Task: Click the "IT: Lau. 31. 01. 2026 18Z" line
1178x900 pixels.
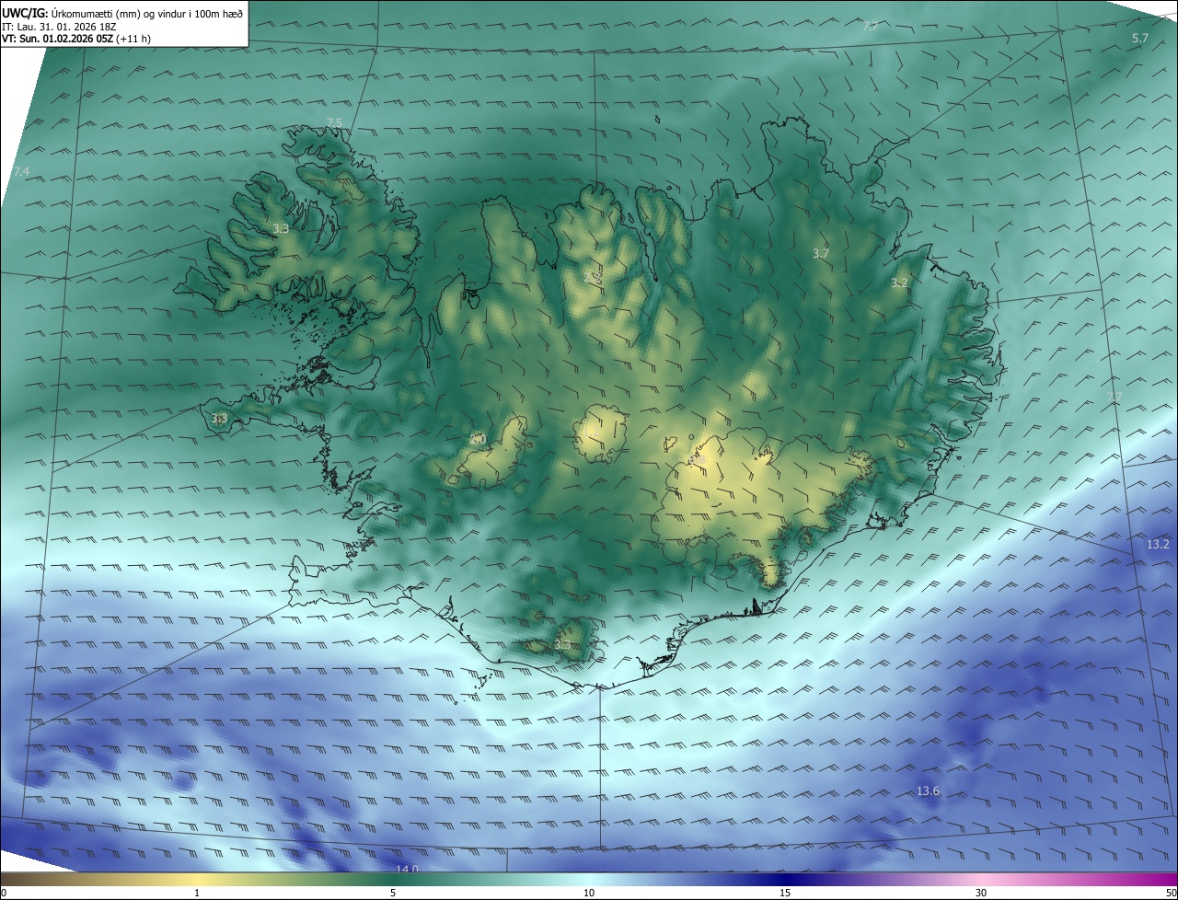Action: click(59, 27)
